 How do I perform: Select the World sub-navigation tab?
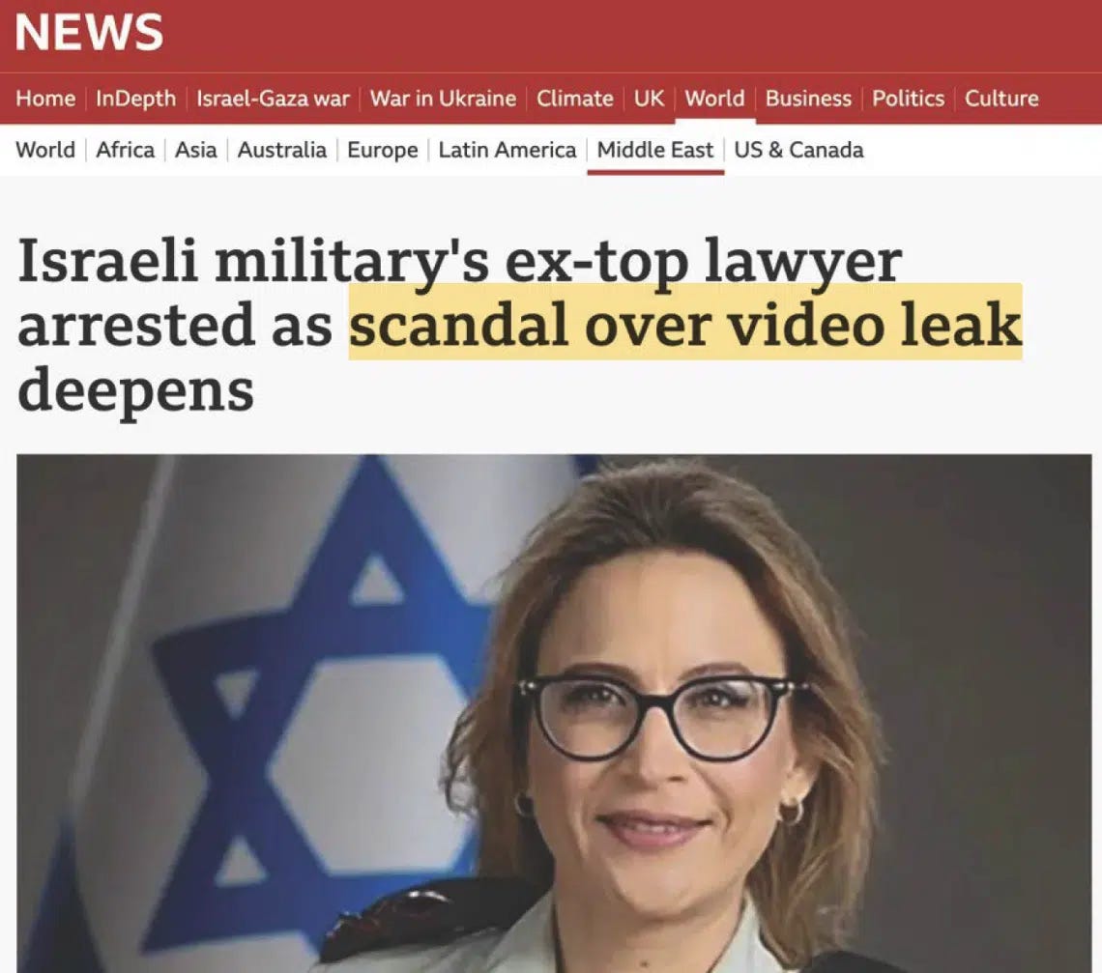point(45,150)
